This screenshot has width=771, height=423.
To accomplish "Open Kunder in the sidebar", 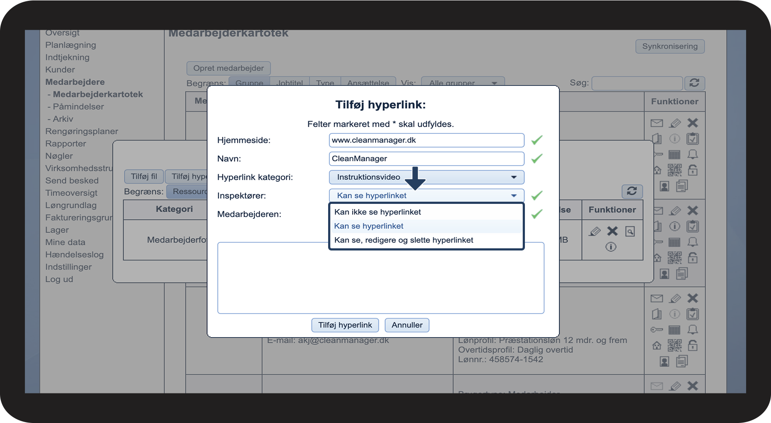I will tap(60, 70).
